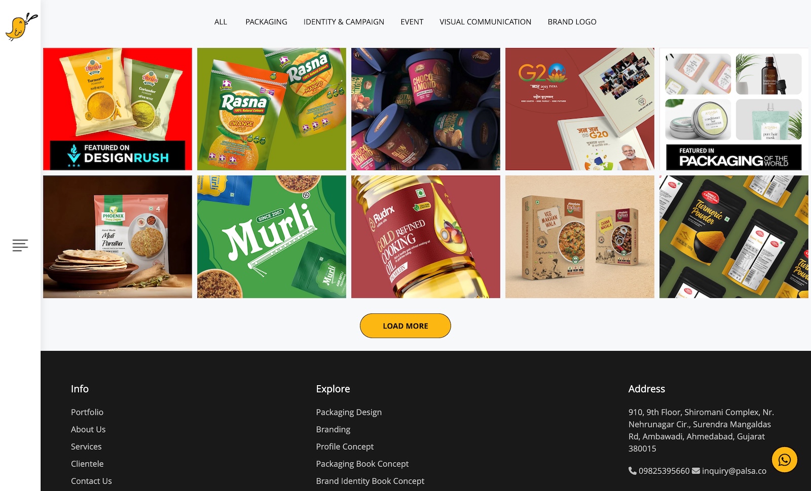
Task: Click the envelope icon beside inquiry@palsa.co
Action: (696, 471)
